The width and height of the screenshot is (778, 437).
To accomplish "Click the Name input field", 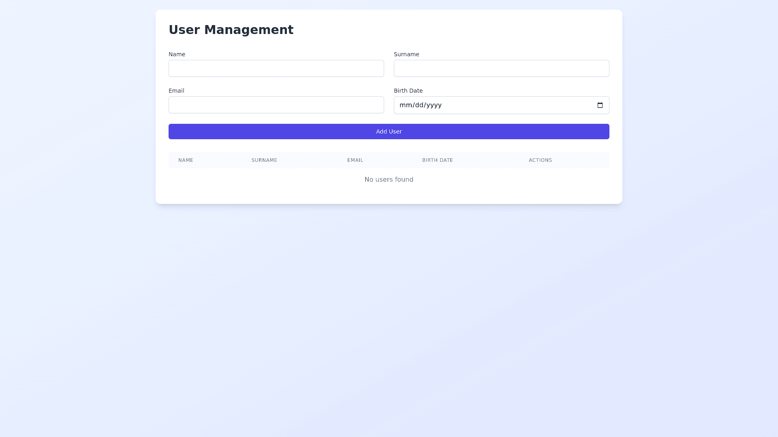I will (x=276, y=68).
